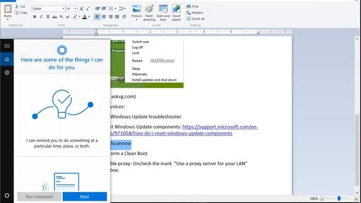Screen dimensions: 361x203
Task: Apply subscript formatting
Action: [x=61, y=17]
